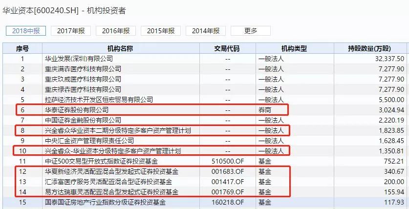Click holding value 1,823.85
Image resolution: width=409 pixels, height=209 pixels.
tap(391, 130)
